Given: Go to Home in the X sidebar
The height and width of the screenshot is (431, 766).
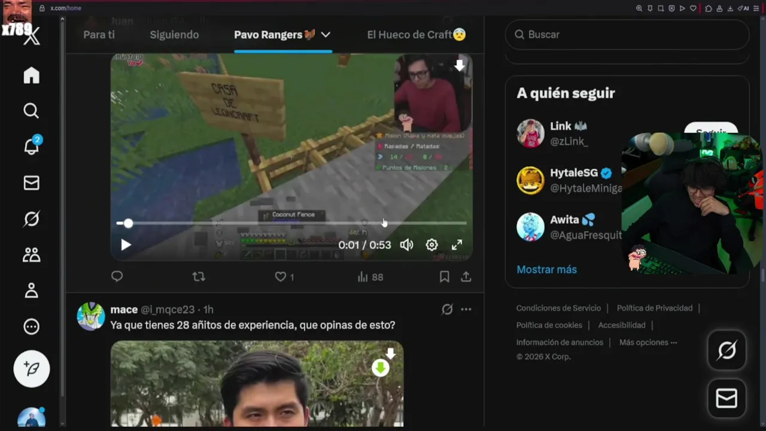Looking at the screenshot, I should tap(31, 75).
